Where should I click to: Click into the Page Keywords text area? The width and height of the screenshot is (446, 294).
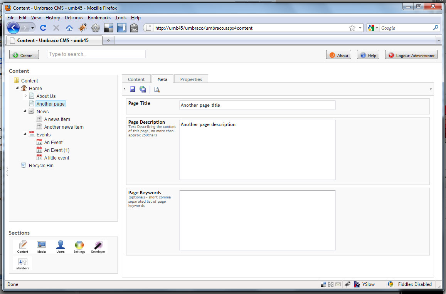pyautogui.click(x=258, y=220)
